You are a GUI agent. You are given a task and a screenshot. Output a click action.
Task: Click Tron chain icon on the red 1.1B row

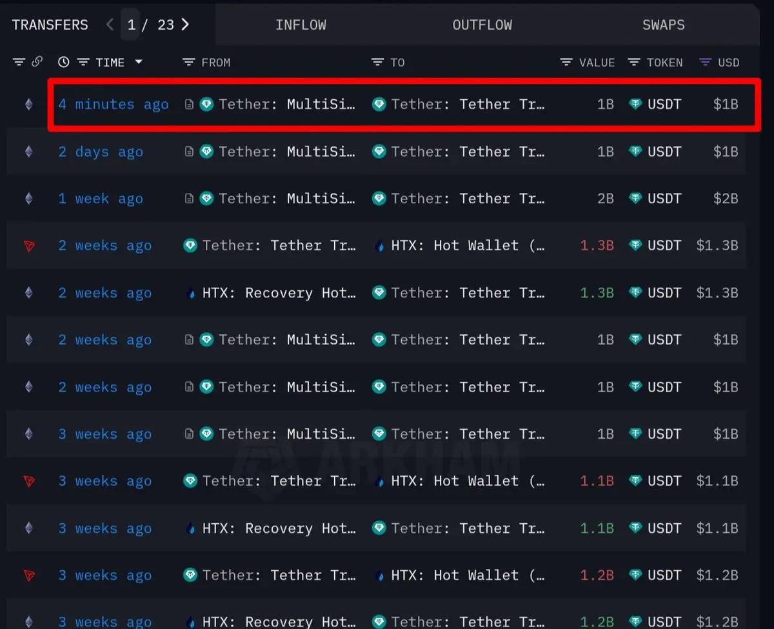pos(28,481)
